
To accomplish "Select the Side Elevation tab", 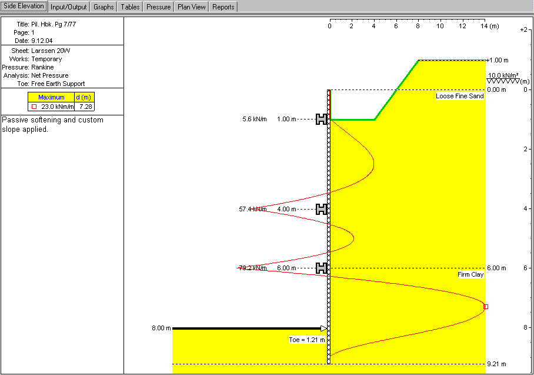I will click(x=24, y=6).
